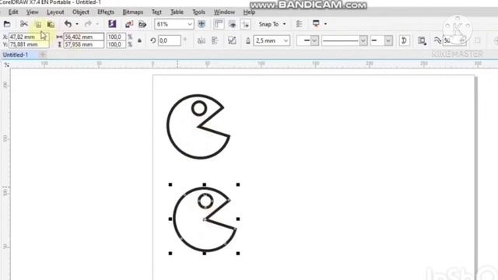Click the Paste clipboard icon

(51, 24)
